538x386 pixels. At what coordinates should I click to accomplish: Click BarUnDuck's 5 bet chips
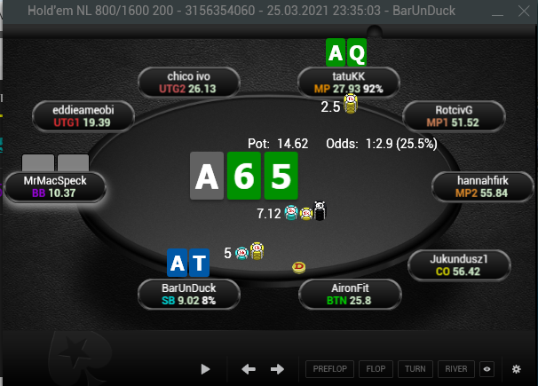(249, 251)
